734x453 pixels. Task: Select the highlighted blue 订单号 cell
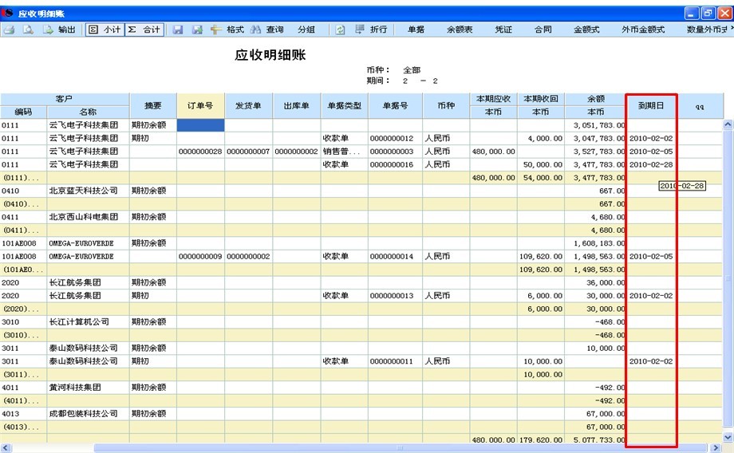pos(200,125)
